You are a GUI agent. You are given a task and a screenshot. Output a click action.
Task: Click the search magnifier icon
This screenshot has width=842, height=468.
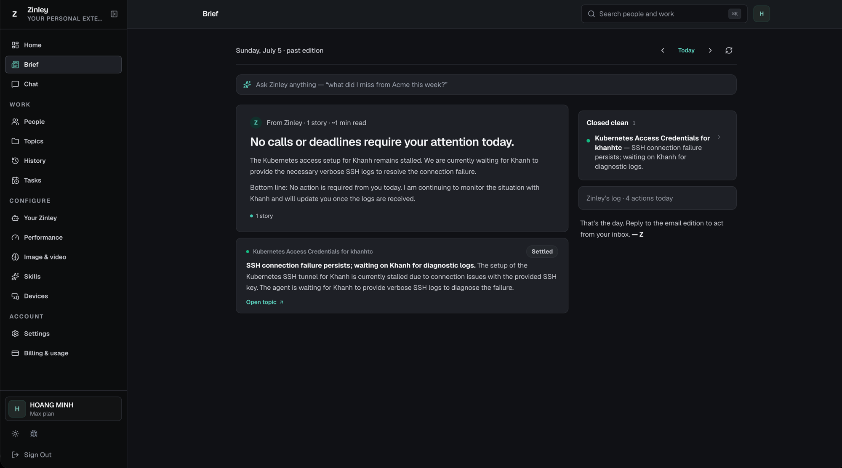pos(591,14)
